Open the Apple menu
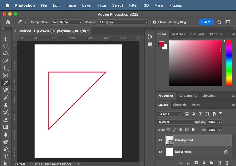Viewport: 236px width, 166px height. pyautogui.click(x=8, y=5)
